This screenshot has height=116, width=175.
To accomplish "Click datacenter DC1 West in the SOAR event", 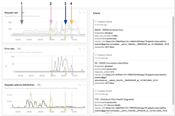I will [110, 47].
